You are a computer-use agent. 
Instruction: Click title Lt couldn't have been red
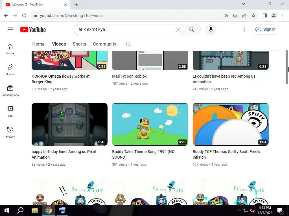coord(224,79)
